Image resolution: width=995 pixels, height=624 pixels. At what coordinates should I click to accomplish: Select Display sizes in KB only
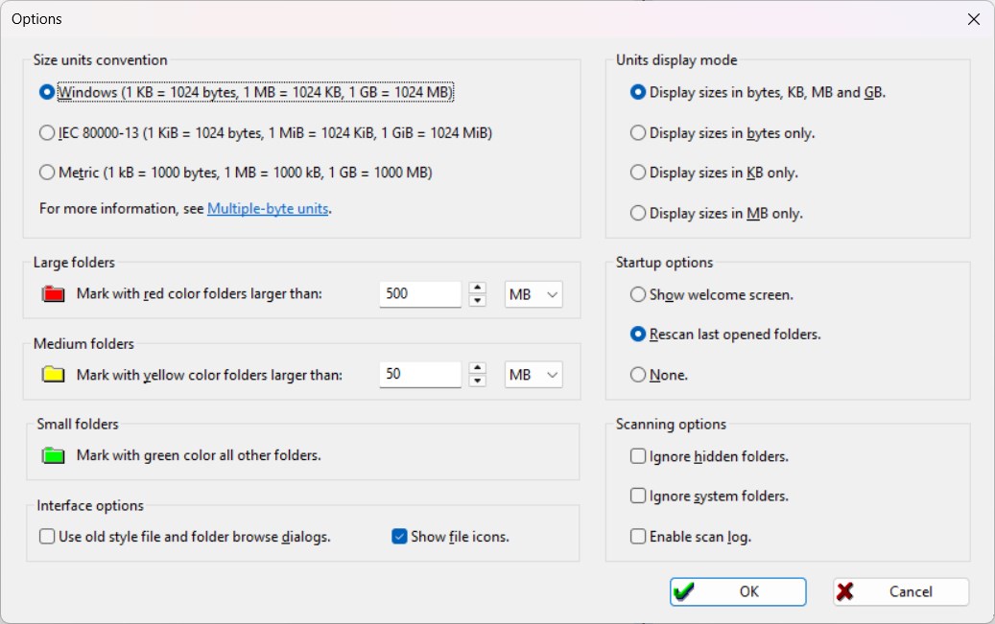click(x=638, y=173)
